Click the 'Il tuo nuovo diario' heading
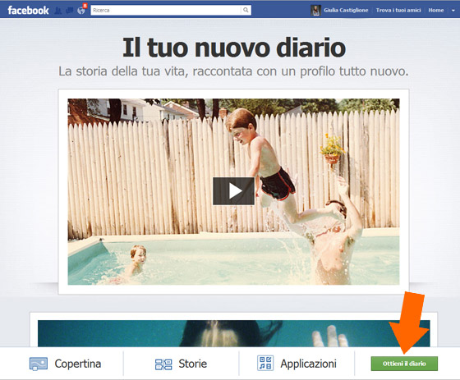Screen dimensions: 460x380 pos(234,48)
